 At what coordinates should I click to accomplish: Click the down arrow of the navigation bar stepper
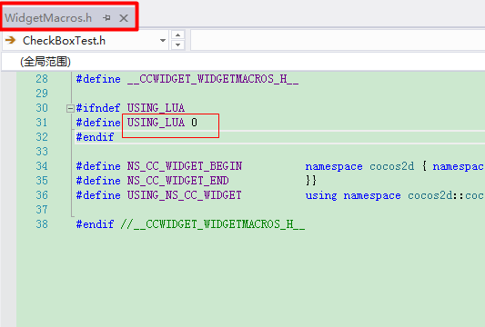(x=177, y=45)
